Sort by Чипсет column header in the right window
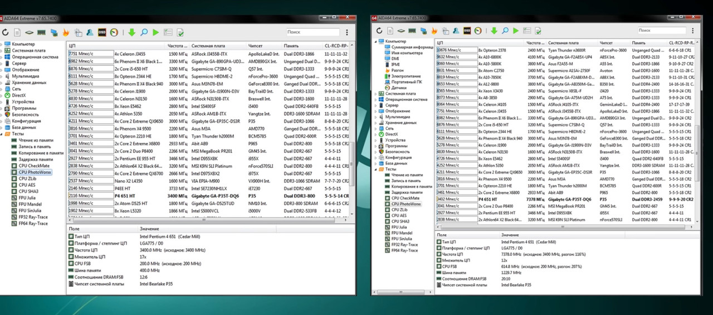Screen dimensions: 713x315 click(614, 42)
